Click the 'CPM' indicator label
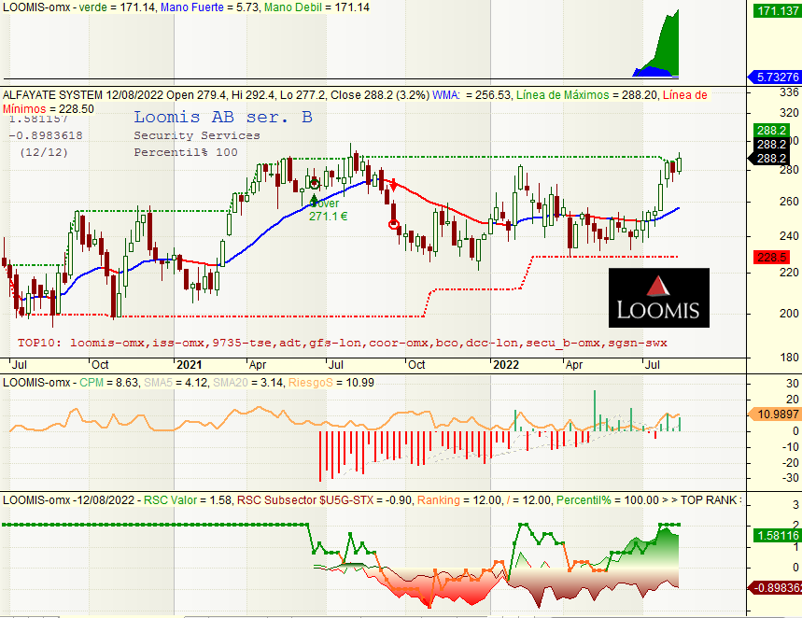Screen dimensions: 802x618 91,383
